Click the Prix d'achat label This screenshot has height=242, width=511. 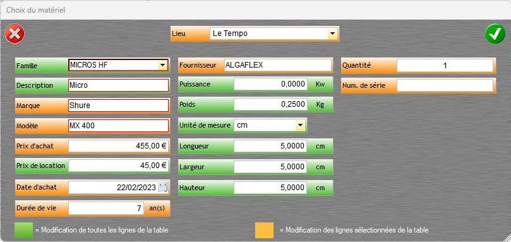(x=35, y=146)
